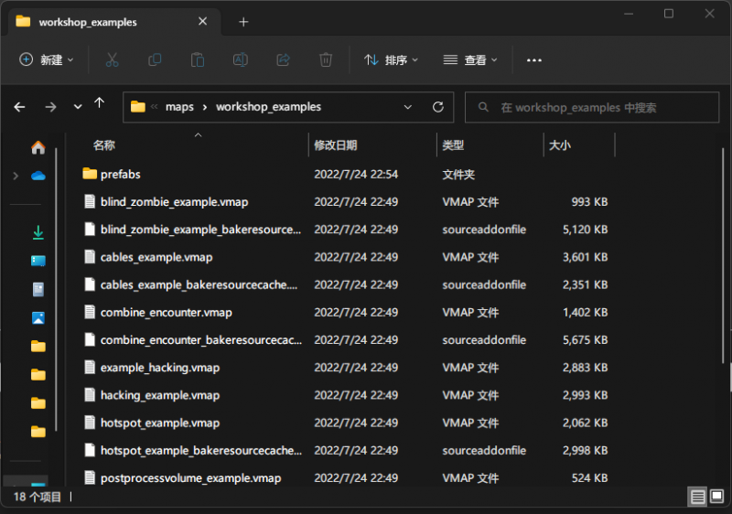Click the 2022/7/24 22:54 date cell
This screenshot has width=732, height=514.
[356, 175]
